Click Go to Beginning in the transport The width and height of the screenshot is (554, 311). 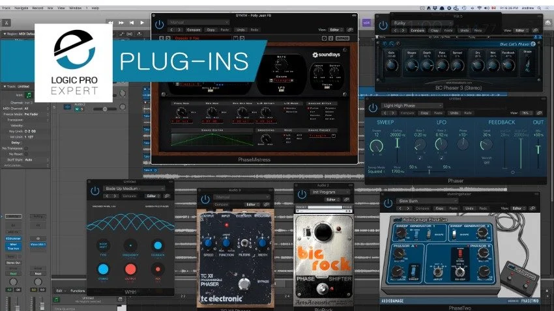pos(132,23)
